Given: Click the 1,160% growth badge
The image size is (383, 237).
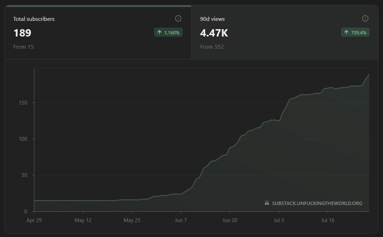Looking at the screenshot, I should [x=168, y=32].
